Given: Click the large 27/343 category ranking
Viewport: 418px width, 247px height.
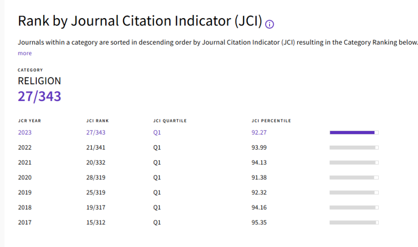Looking at the screenshot, I should 39,96.
